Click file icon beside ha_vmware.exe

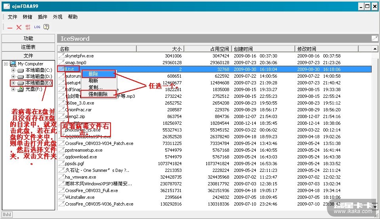[61, 177]
